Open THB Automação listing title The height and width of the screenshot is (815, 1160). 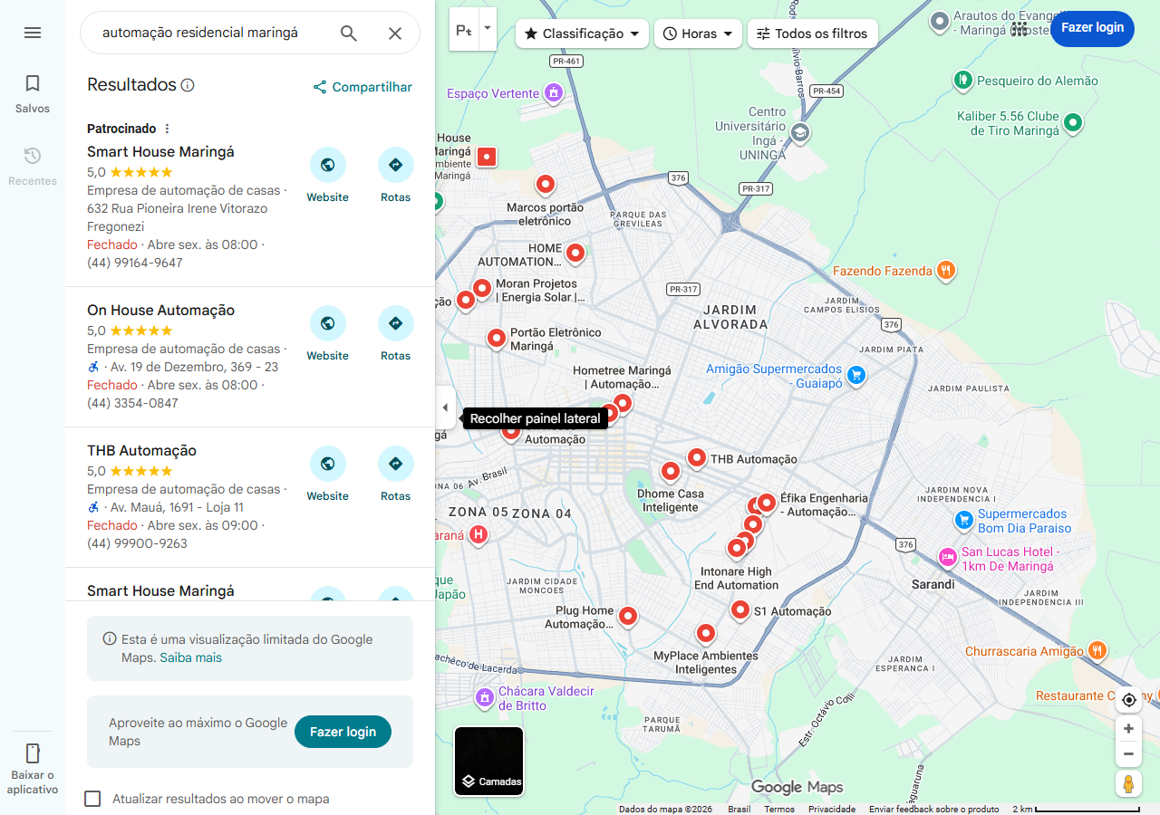tap(141, 450)
